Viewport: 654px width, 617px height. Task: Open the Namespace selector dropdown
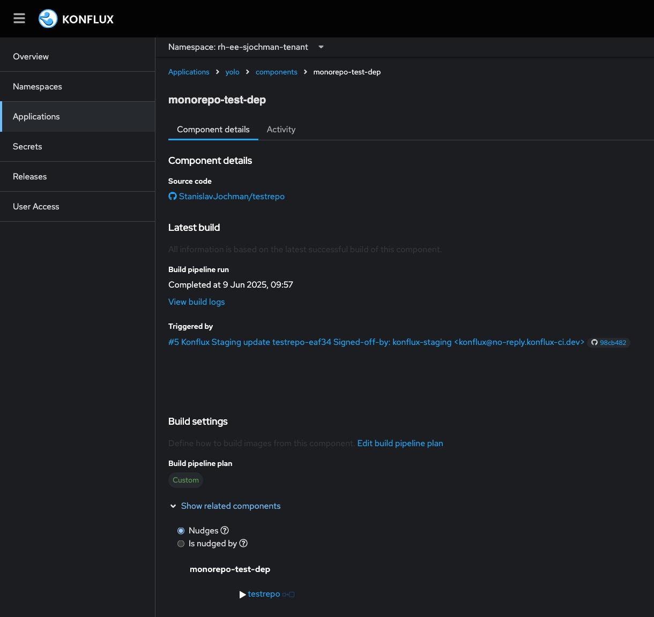tap(321, 47)
